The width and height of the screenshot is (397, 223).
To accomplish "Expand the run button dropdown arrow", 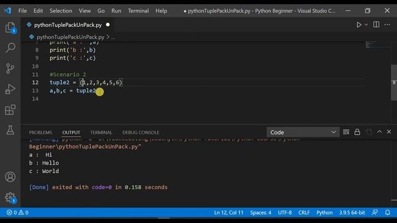I will [366, 25].
